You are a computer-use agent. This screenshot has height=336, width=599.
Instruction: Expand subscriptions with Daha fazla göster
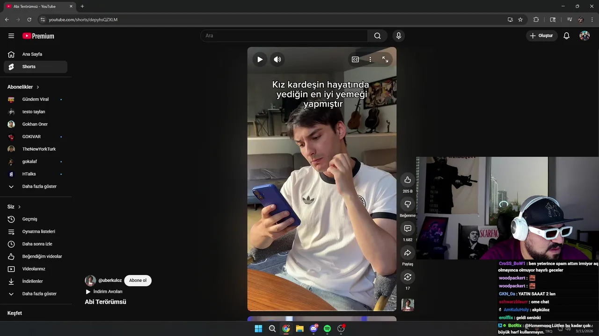tap(36, 187)
